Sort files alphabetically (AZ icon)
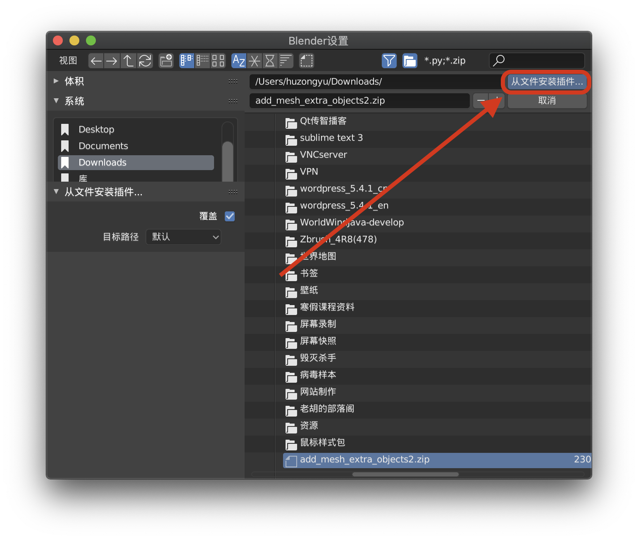638x540 pixels. point(239,61)
